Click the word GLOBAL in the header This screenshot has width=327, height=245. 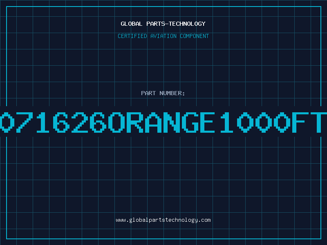click(132, 24)
